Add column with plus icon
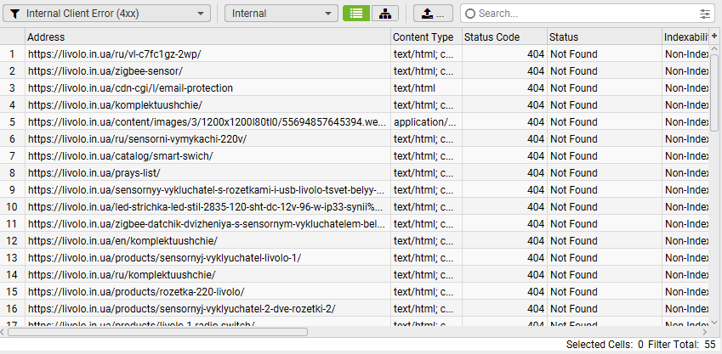 click(714, 37)
